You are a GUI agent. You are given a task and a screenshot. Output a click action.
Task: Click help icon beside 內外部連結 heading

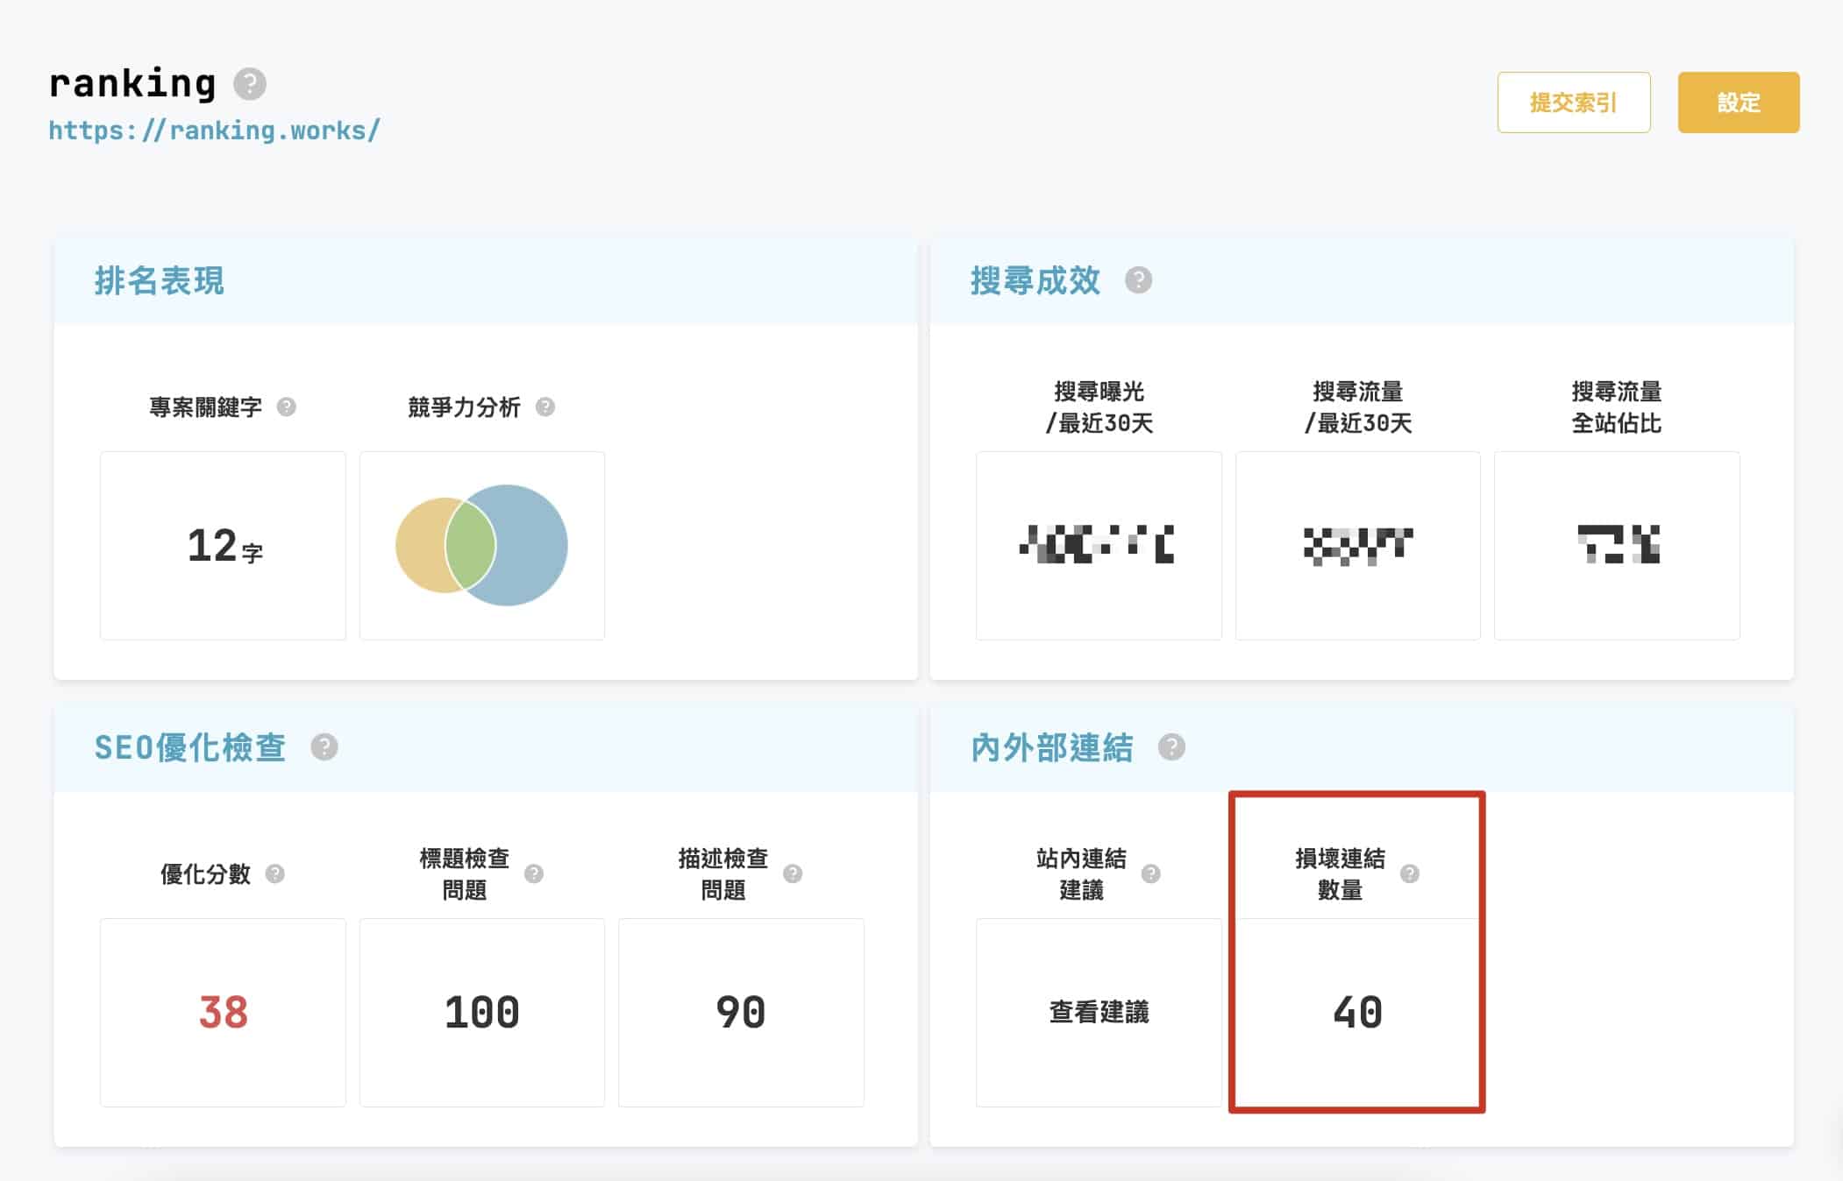click(x=1171, y=747)
